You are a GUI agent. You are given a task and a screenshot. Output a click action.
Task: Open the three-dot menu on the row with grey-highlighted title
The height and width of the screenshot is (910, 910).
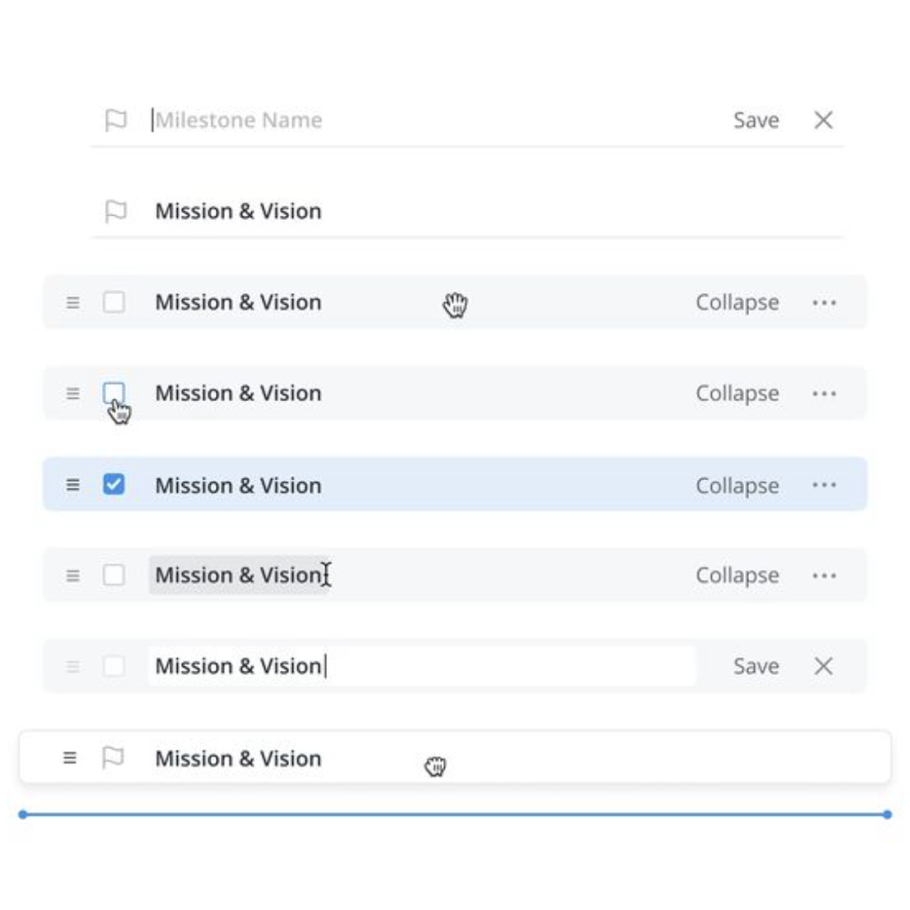[824, 575]
